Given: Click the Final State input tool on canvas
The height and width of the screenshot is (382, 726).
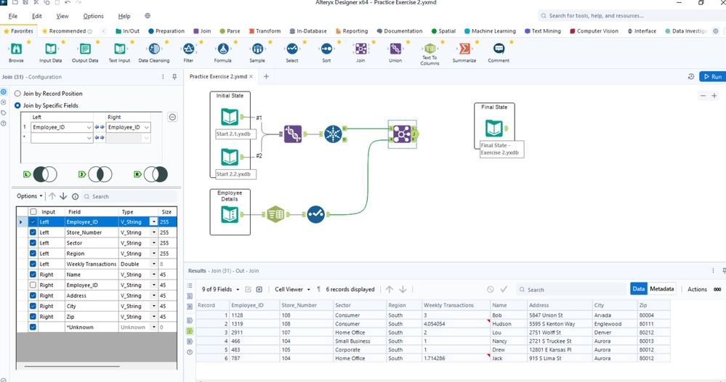Looking at the screenshot, I should pos(494,128).
